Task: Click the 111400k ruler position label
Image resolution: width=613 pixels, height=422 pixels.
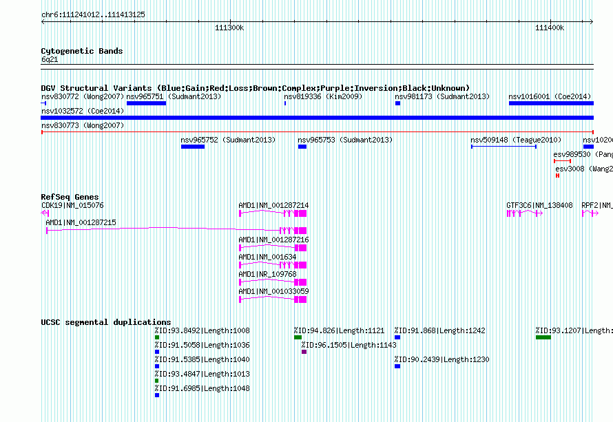Action: click(550, 28)
